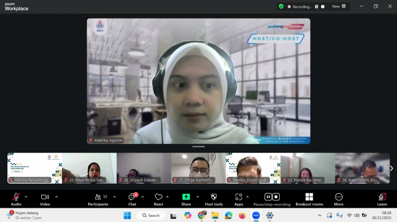This screenshot has width=397, height=222.
Task: Stop recording from the top indicator
Action: click(322, 6)
